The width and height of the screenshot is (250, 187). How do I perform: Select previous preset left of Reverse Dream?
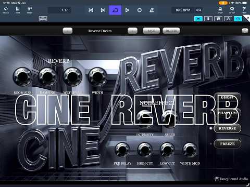(68, 31)
